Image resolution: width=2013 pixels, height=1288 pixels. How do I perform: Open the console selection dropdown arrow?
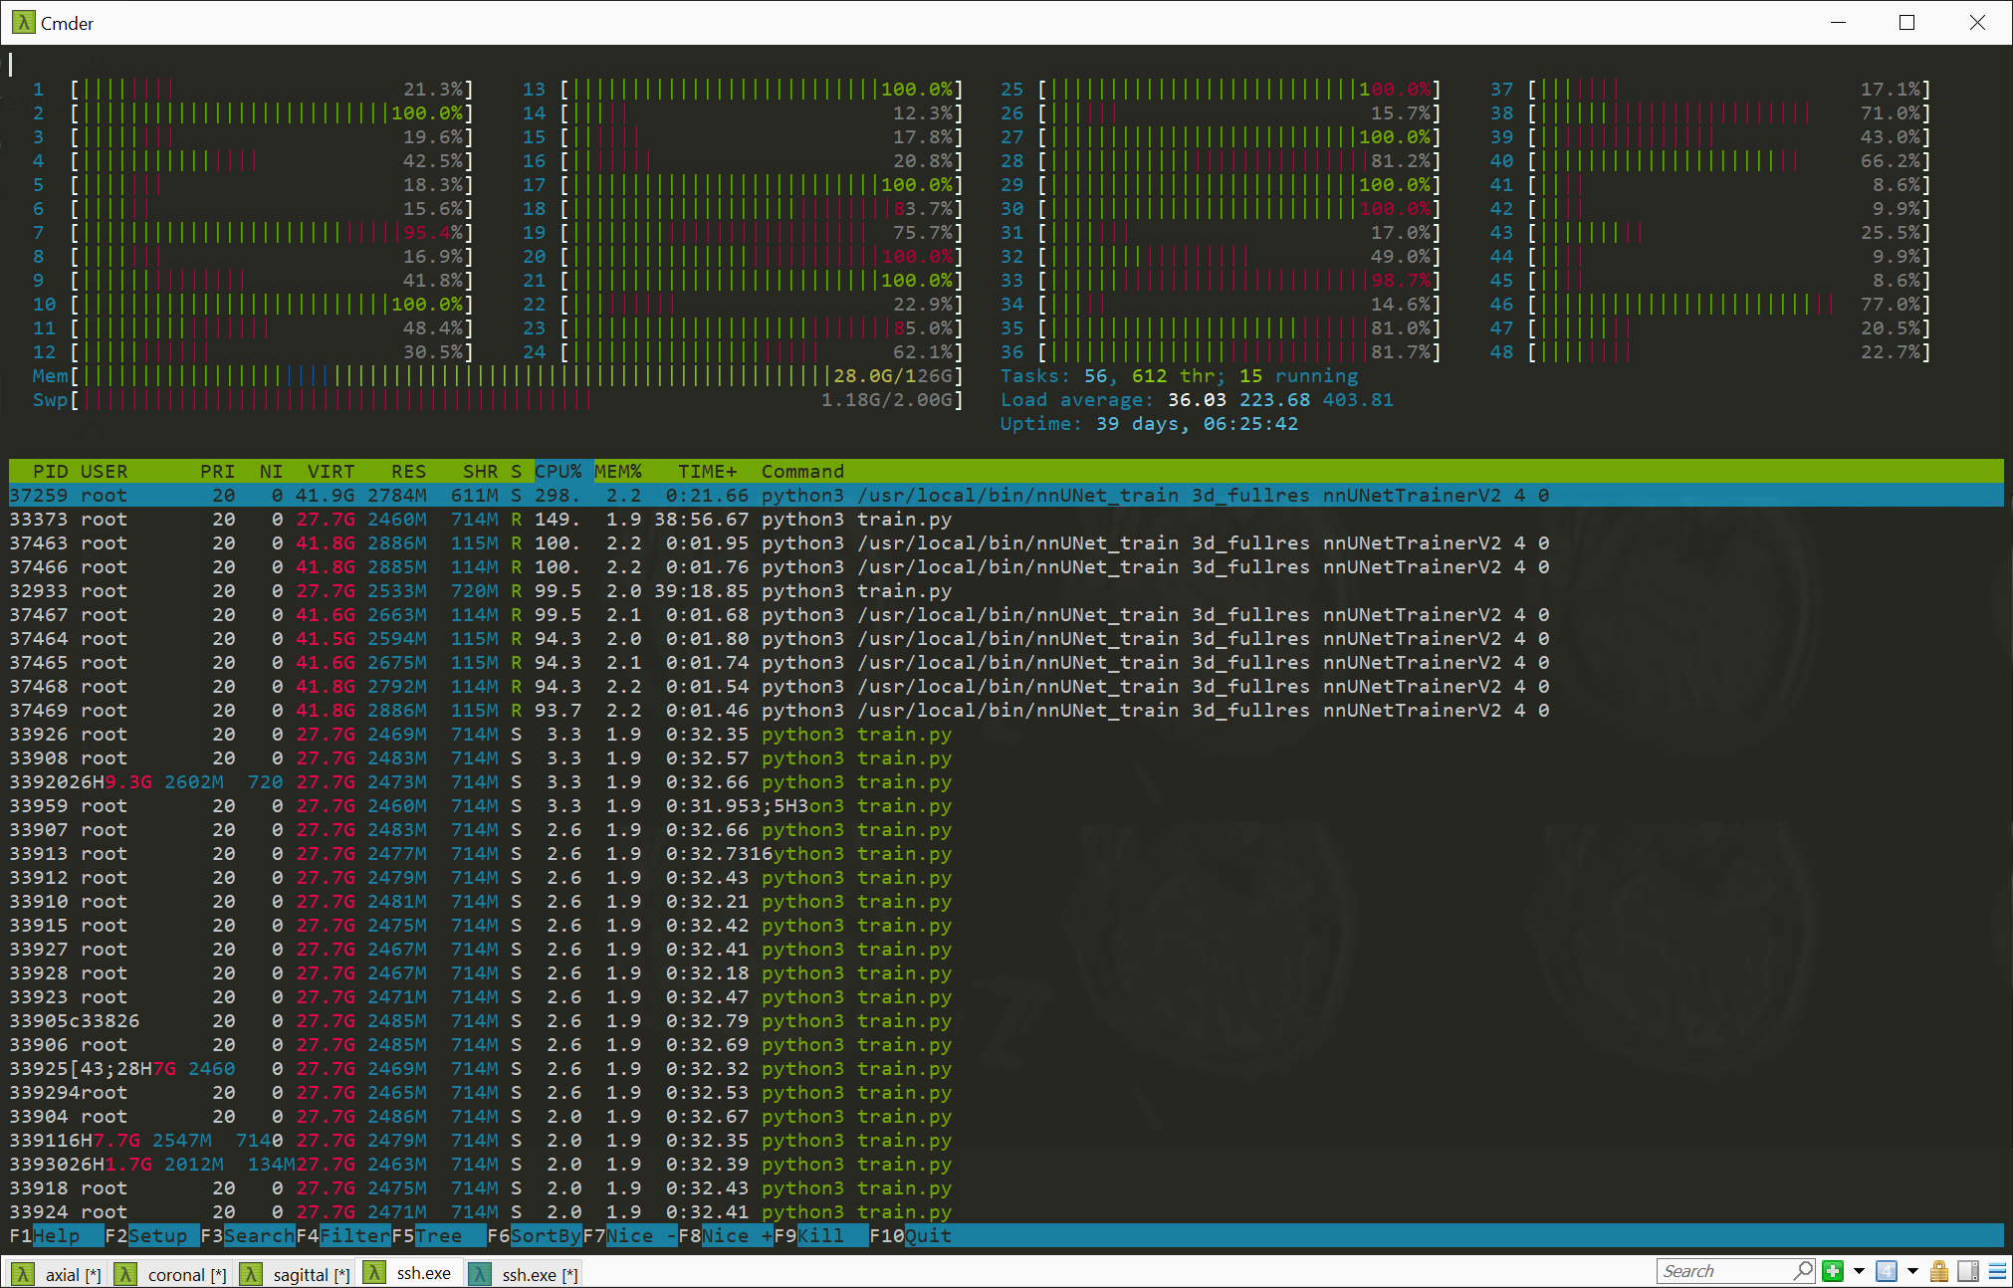click(1910, 1271)
